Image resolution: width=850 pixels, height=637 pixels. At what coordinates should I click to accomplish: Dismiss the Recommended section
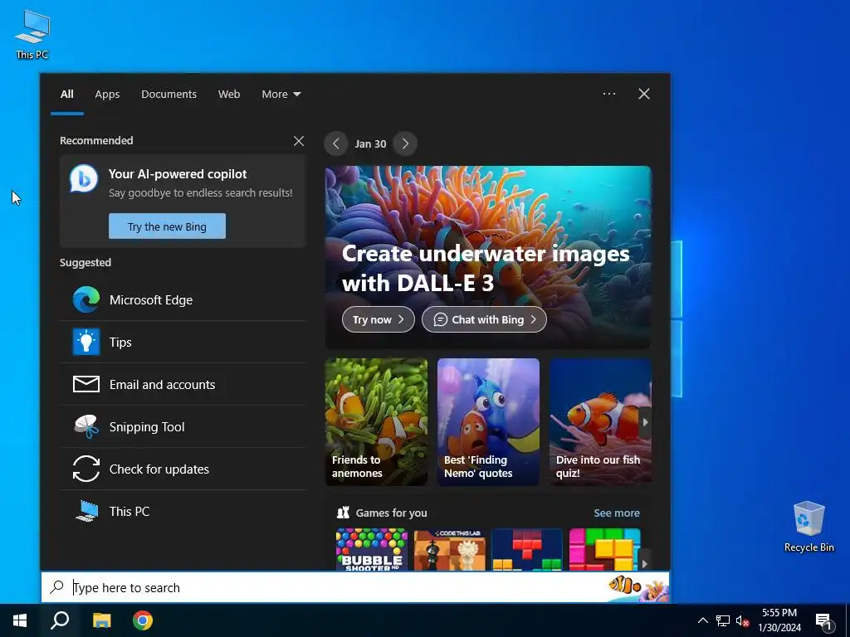coord(299,141)
